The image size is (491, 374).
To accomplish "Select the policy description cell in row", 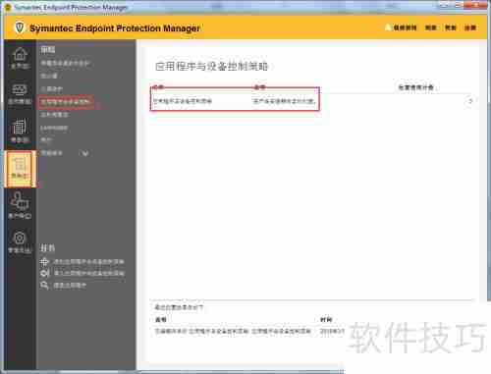I will tap(284, 101).
